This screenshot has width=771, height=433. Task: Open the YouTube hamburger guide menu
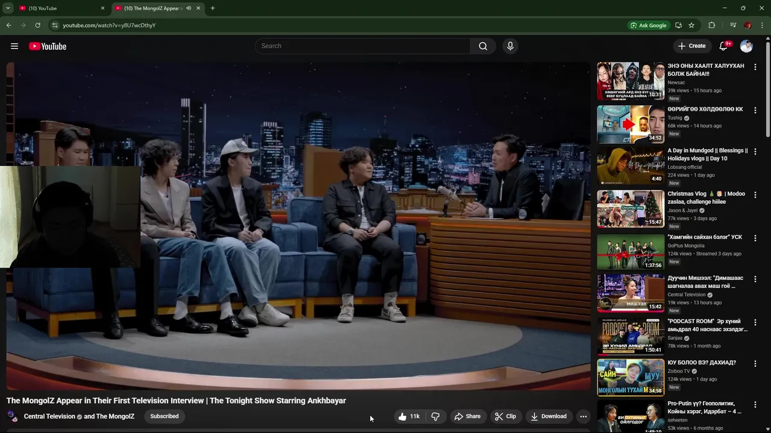tap(14, 46)
